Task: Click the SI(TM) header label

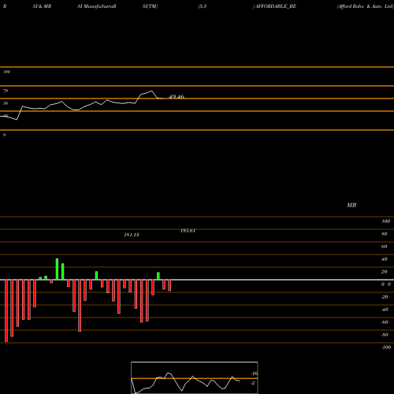Action: tap(150, 6)
